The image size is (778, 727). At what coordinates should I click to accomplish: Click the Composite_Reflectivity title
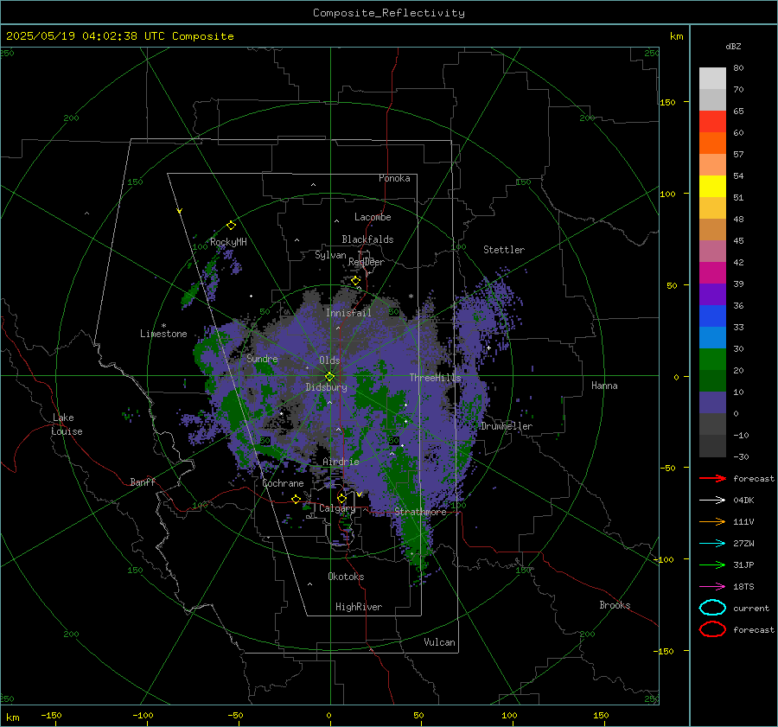coord(389,13)
